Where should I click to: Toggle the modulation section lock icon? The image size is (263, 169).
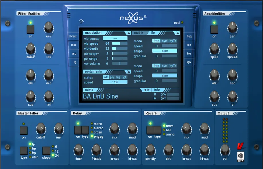128,33
